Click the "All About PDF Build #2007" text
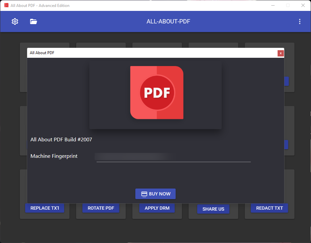The image size is (311, 243). pyautogui.click(x=61, y=140)
